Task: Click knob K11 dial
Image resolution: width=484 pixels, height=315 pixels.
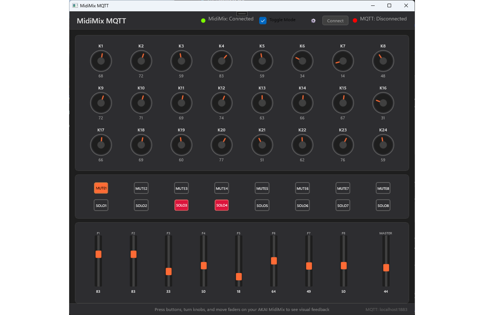Action: tap(181, 103)
